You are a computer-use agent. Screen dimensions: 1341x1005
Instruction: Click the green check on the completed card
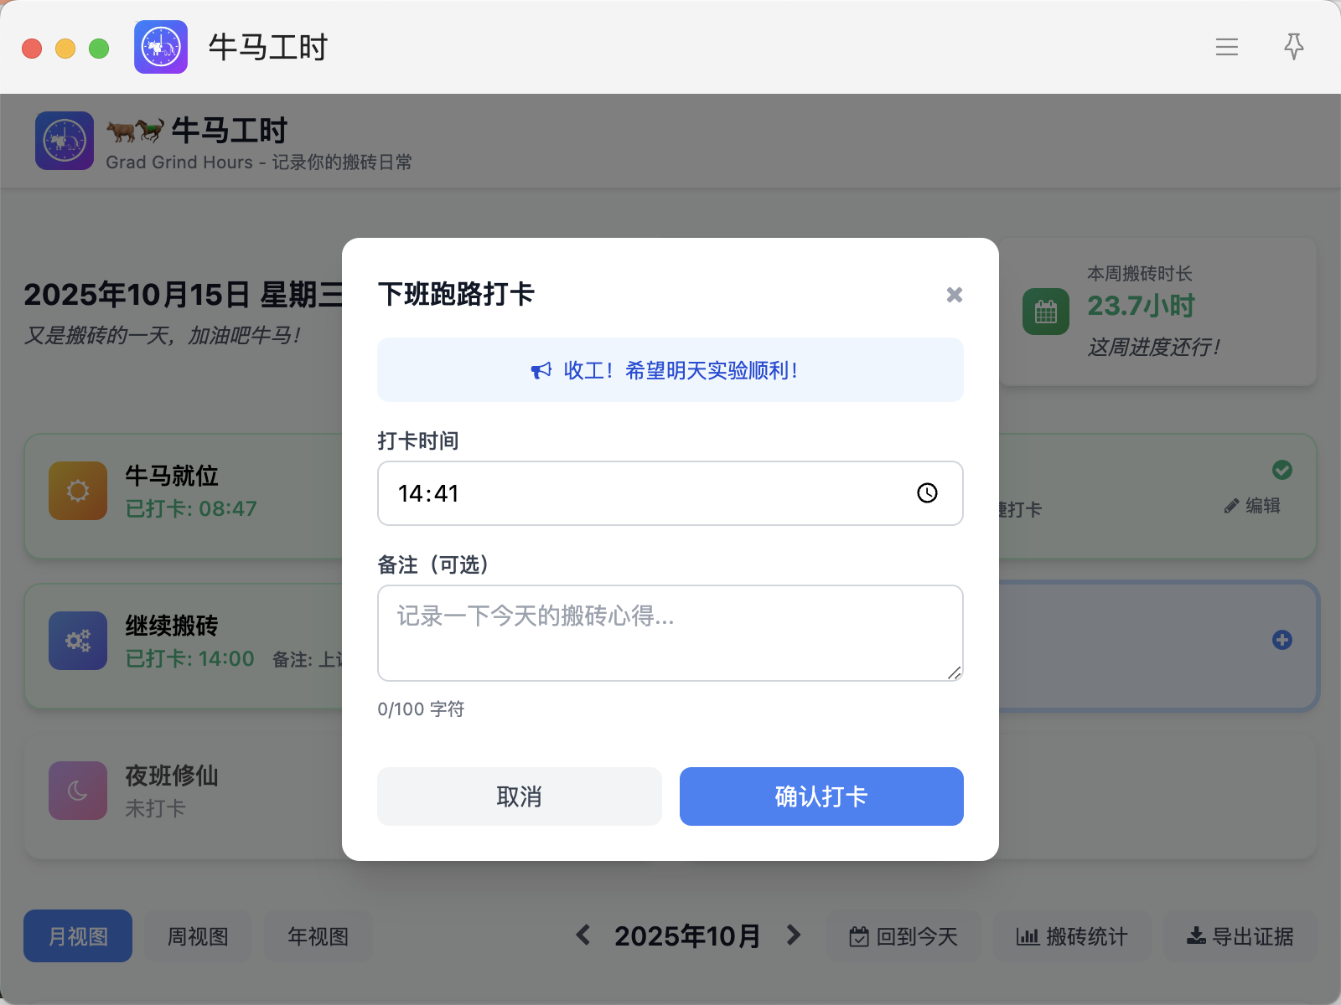click(1281, 470)
